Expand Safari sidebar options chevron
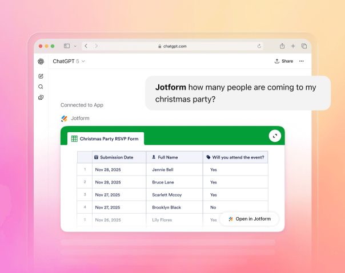 pyautogui.click(x=74, y=46)
